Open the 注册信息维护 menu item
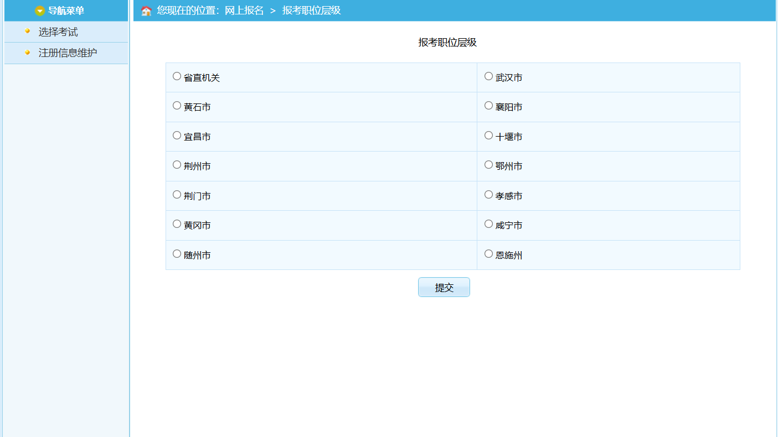The image size is (778, 437). click(x=68, y=53)
